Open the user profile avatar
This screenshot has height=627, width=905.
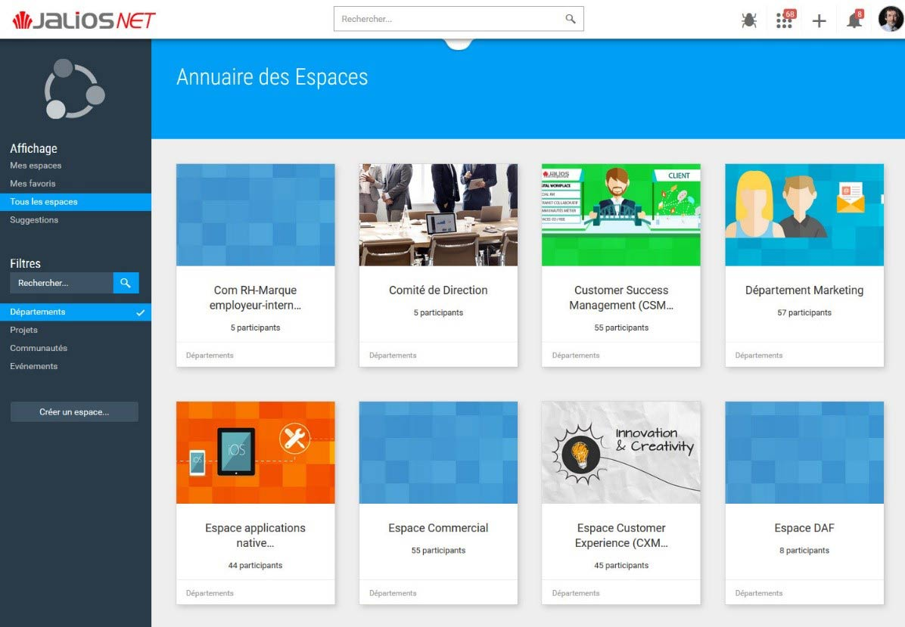click(890, 20)
